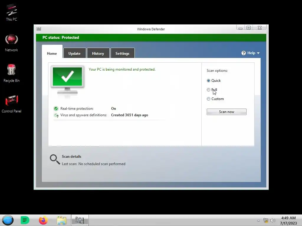This screenshot has width=302, height=226.
Task: Click the 7/17/2023 date in the taskbar
Action: tap(288, 223)
